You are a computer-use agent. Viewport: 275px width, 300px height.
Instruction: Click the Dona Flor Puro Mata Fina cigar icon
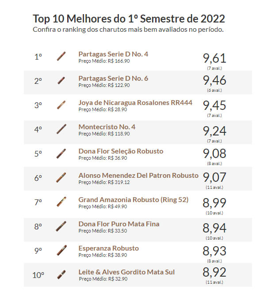pyautogui.click(x=61, y=226)
